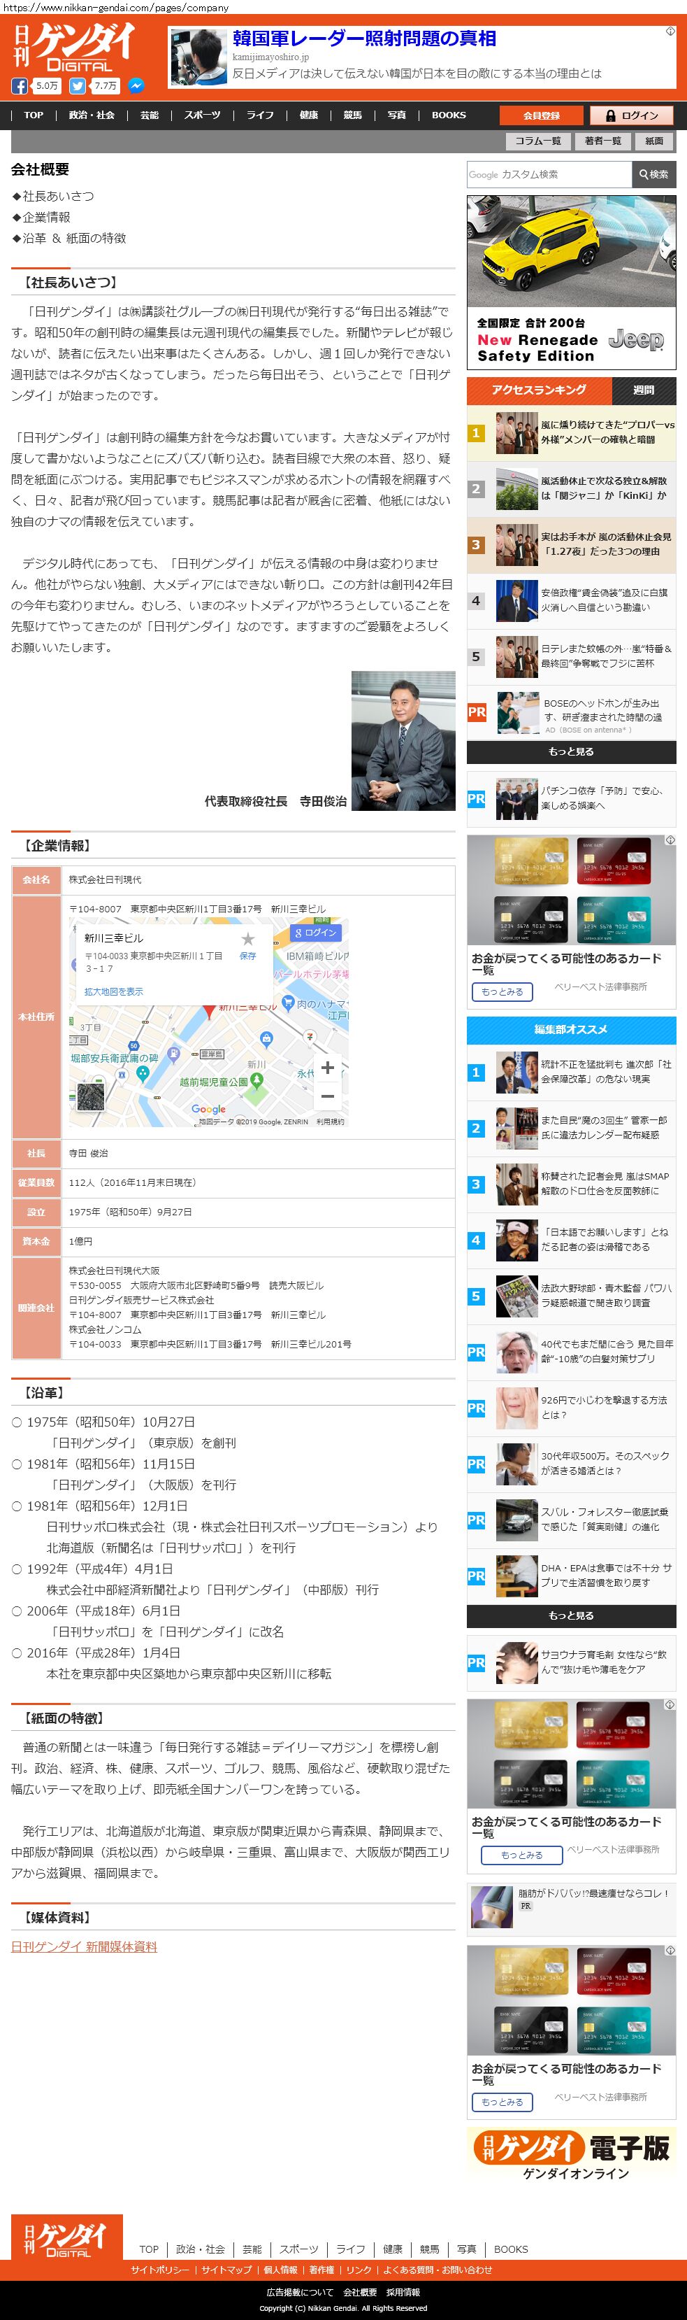Click the save star icon on map
This screenshot has width=687, height=2320.
click(x=247, y=940)
